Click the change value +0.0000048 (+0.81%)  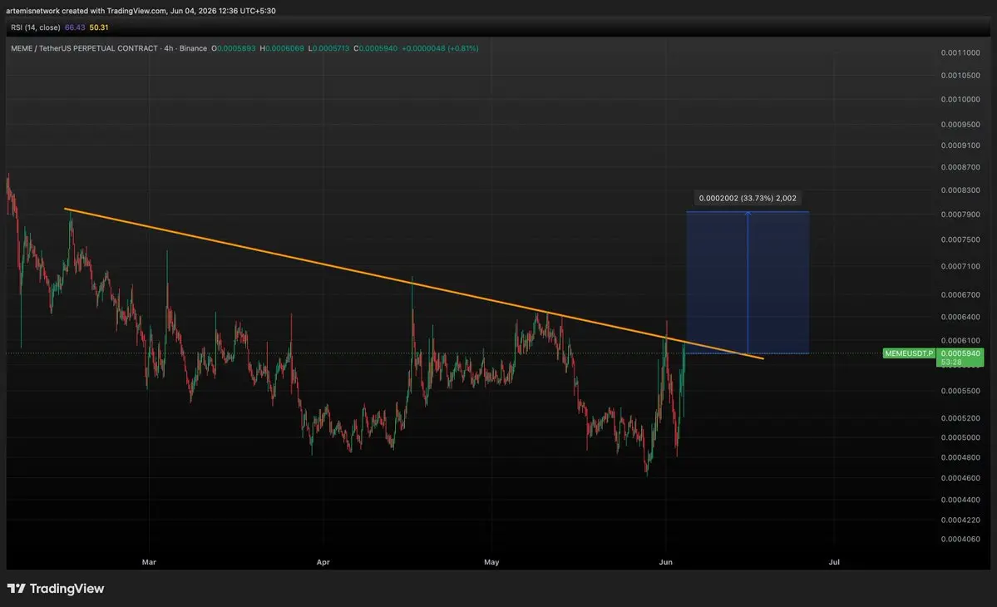pyautogui.click(x=440, y=48)
